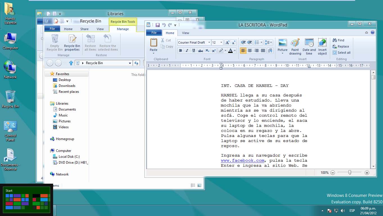This screenshot has width=383, height=216.
Task: Zoom out with the minus button
Action: coord(333,173)
